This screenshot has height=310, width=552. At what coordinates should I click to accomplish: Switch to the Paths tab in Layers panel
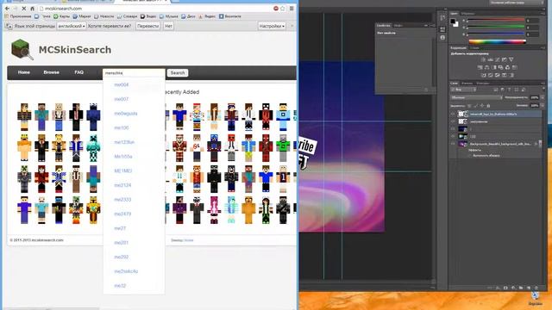coord(483,84)
